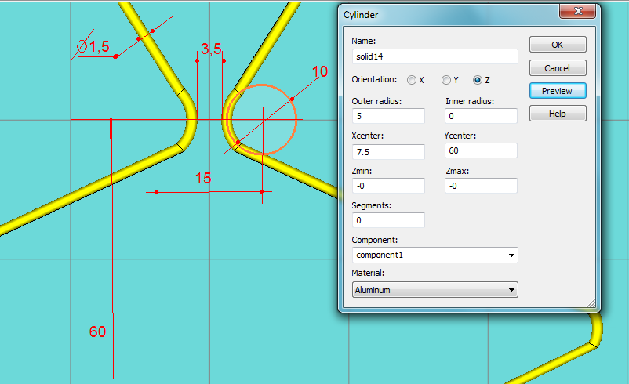Select the X orientation radio button
Screen dimensions: 629x384
[x=413, y=80]
